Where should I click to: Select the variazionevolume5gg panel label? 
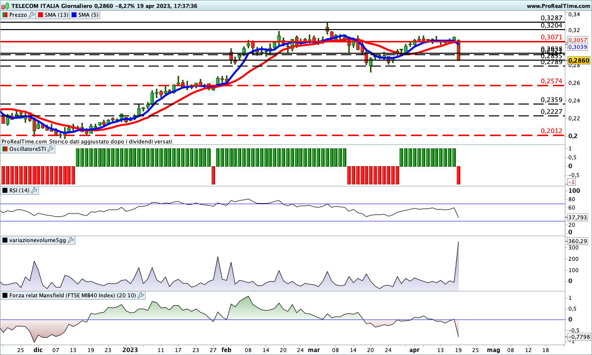coord(37,240)
